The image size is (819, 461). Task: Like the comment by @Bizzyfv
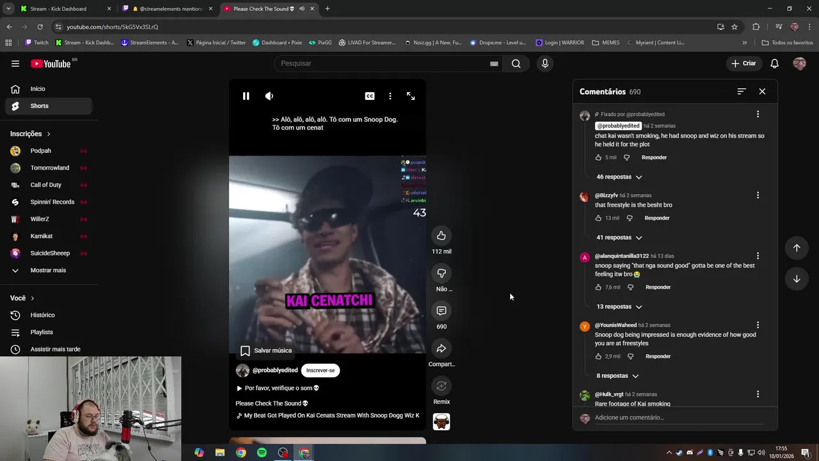click(599, 218)
